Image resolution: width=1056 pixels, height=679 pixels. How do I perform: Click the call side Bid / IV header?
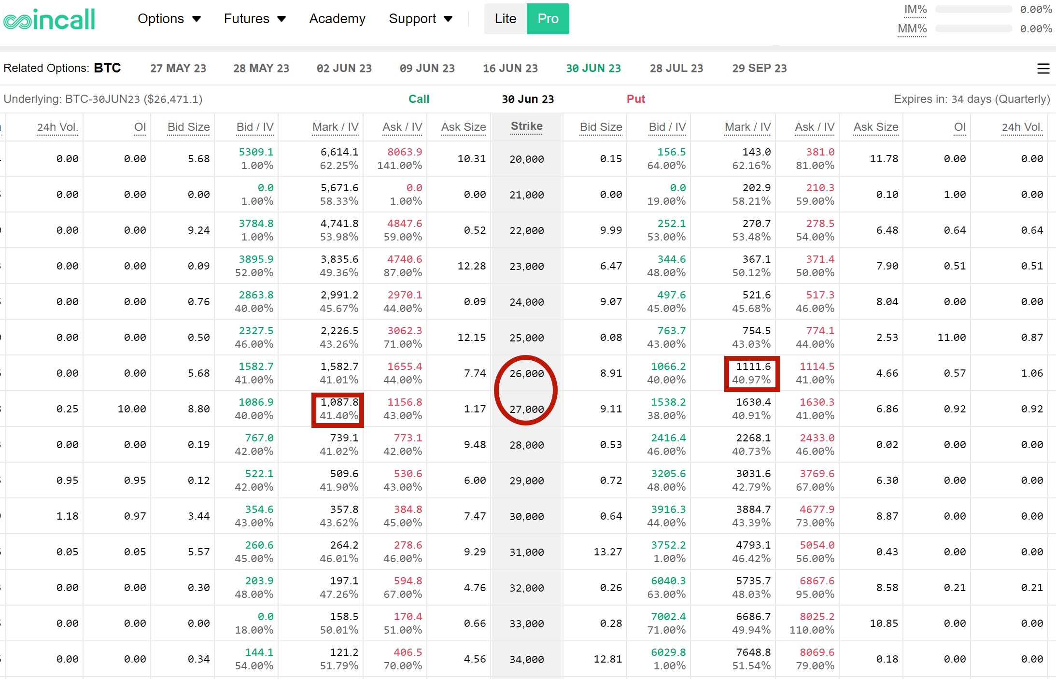coord(255,127)
